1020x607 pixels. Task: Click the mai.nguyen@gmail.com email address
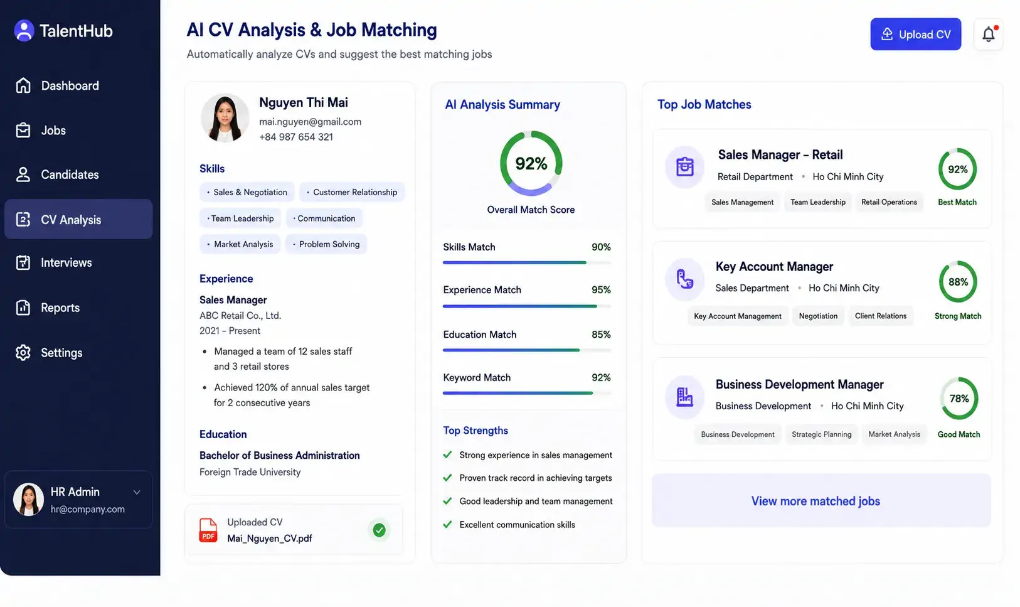click(310, 122)
